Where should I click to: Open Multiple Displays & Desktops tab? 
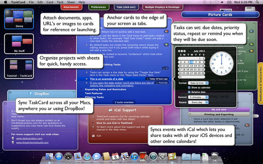pyautogui.click(x=162, y=7)
